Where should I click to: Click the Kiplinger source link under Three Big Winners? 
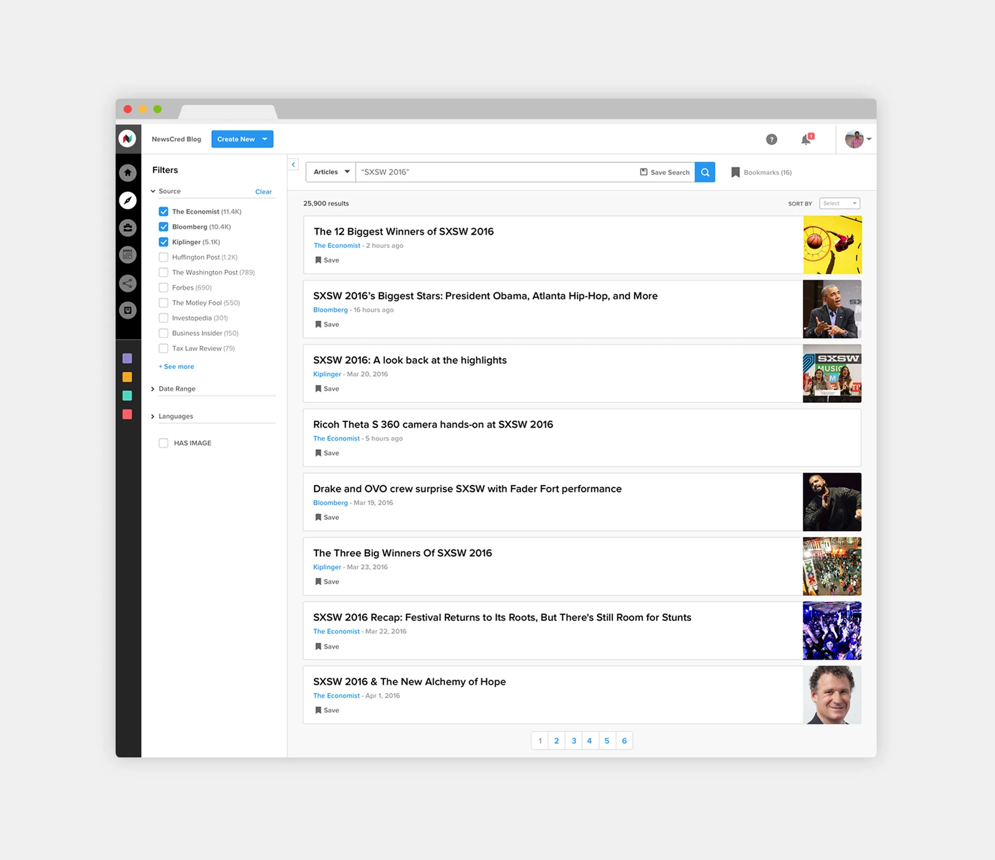[x=327, y=567]
